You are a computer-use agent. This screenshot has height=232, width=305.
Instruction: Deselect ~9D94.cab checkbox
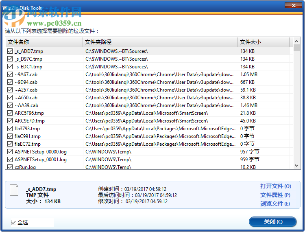[x=10, y=82]
